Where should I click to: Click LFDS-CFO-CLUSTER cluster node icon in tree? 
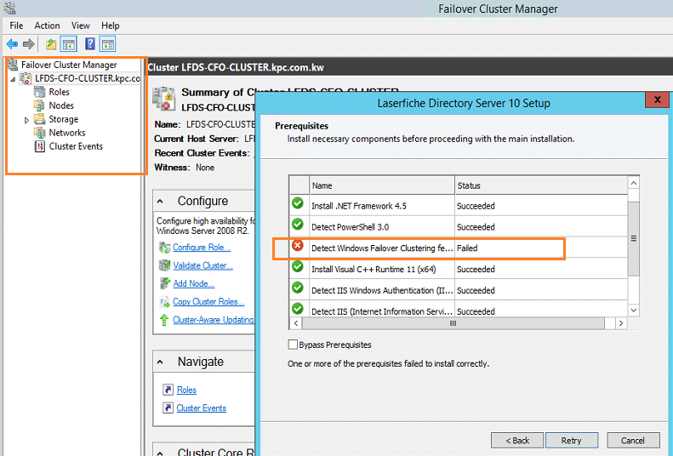pyautogui.click(x=26, y=78)
